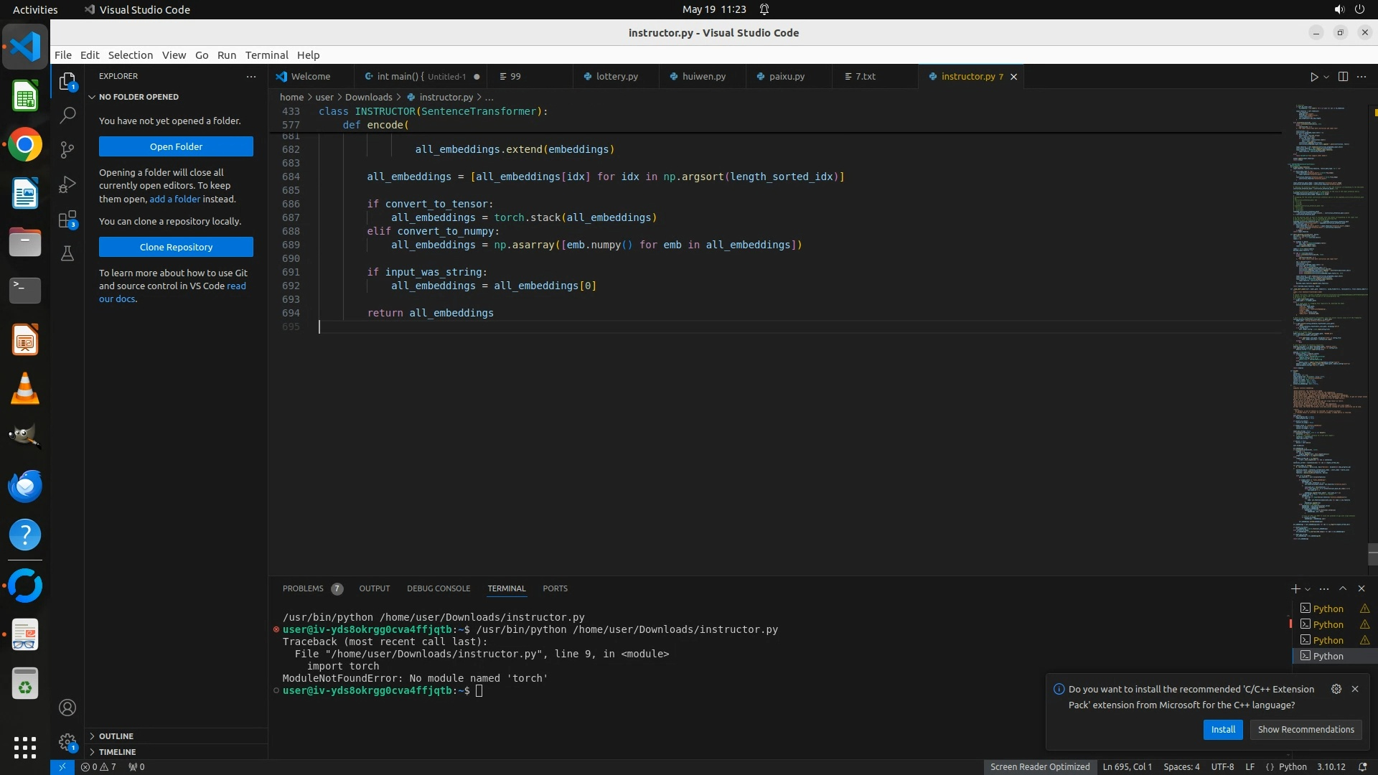Split the editor to the right
1378x775 pixels.
(x=1343, y=77)
